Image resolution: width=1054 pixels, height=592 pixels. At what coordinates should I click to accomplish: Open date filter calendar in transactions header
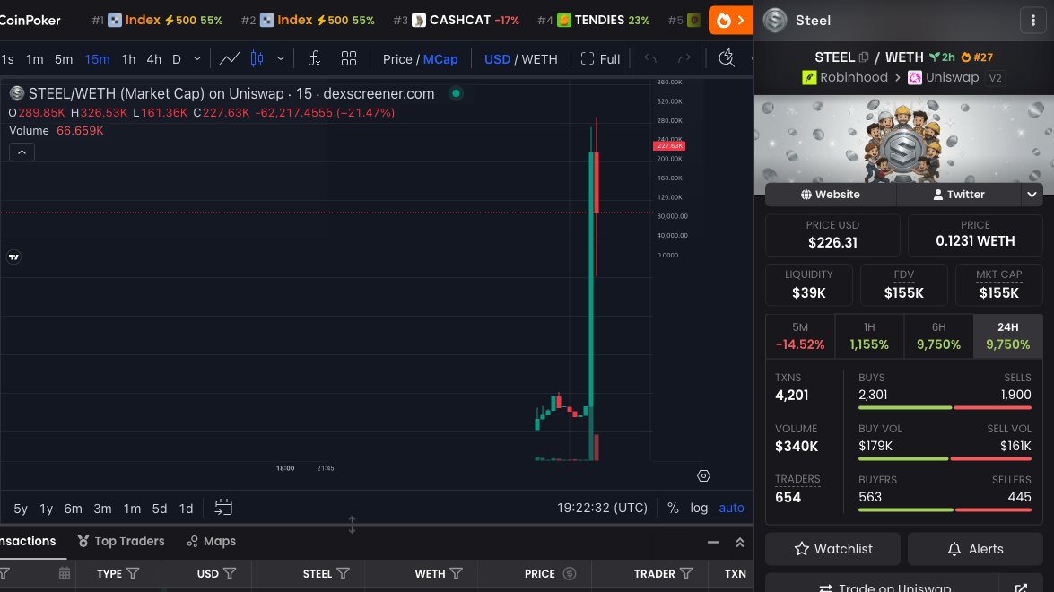[x=65, y=573]
